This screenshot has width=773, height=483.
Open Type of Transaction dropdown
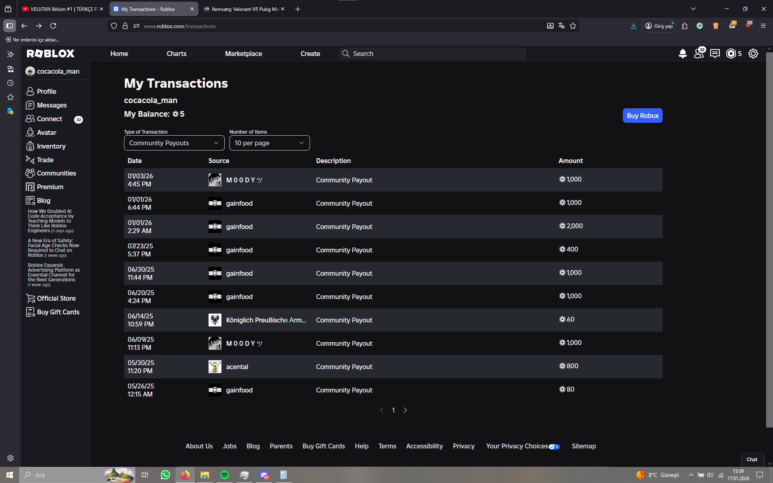(174, 143)
